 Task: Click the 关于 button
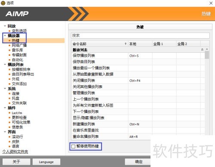(16, 162)
